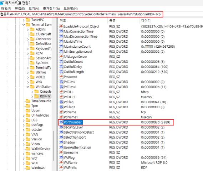Viewport: 203px width, 171px height.
Task: Click the UserAuthentication DWORD icon
Action: pyautogui.click(x=61, y=147)
